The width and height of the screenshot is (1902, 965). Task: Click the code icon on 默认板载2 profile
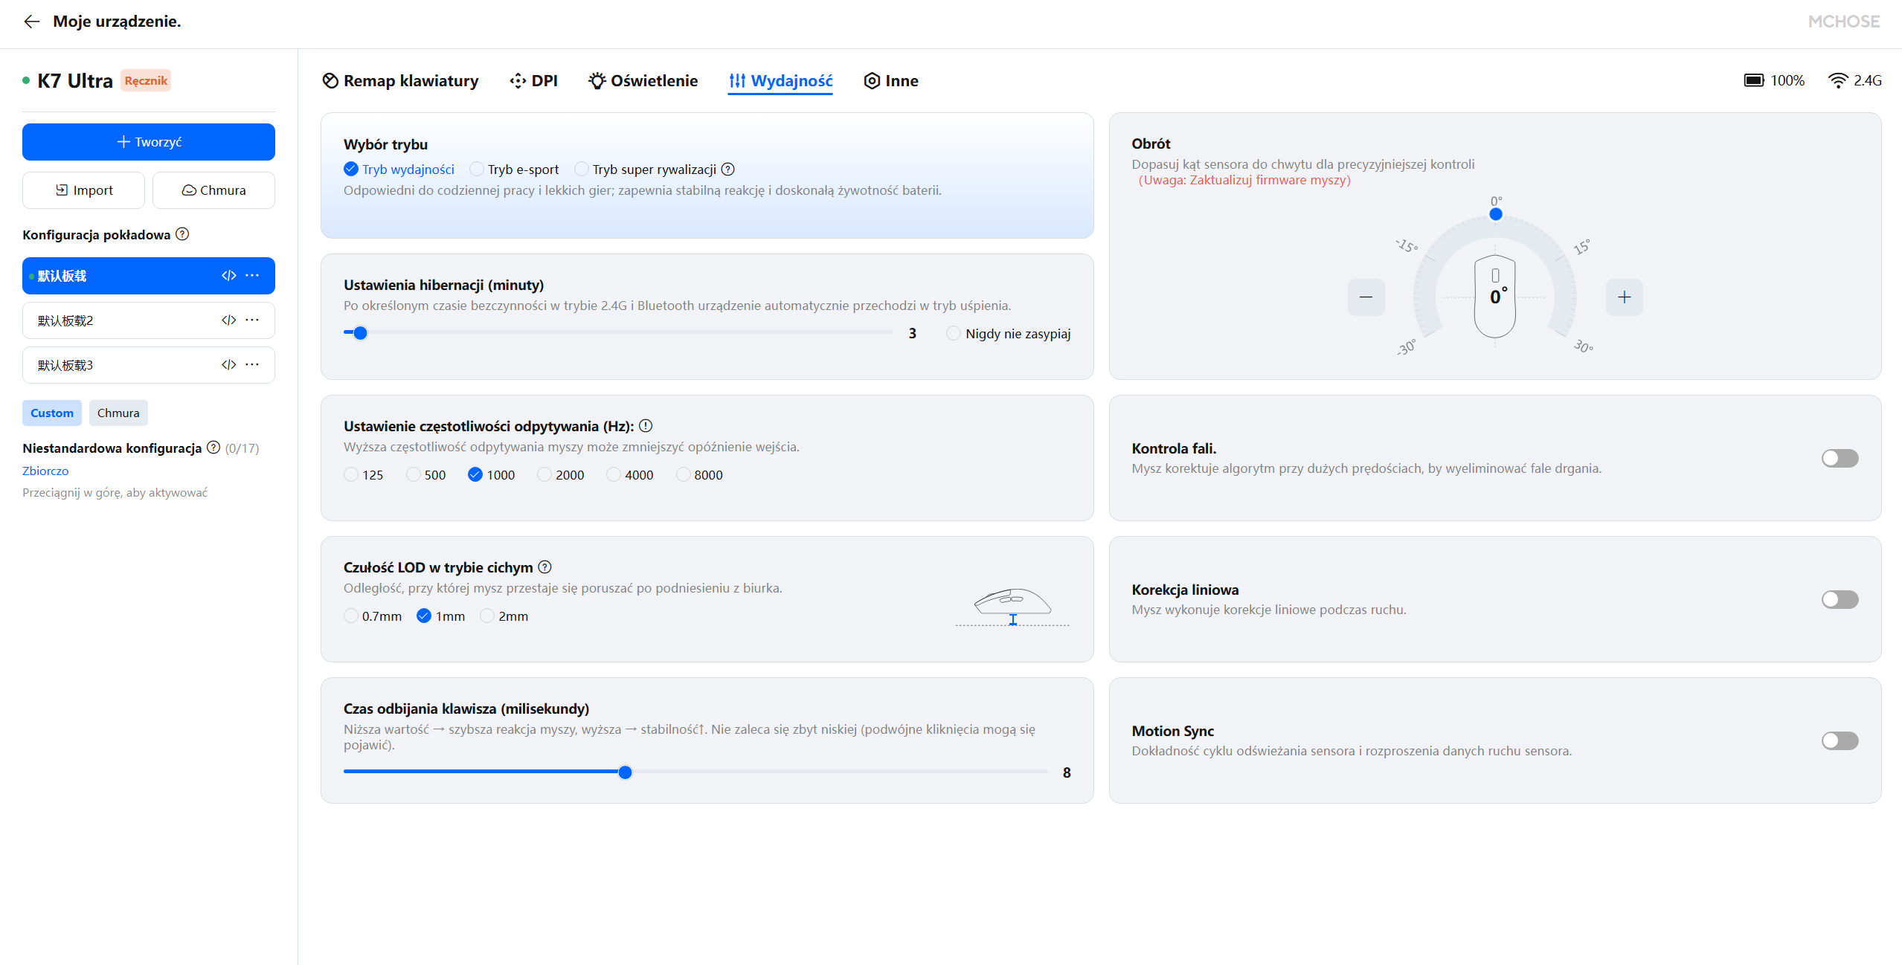click(228, 320)
